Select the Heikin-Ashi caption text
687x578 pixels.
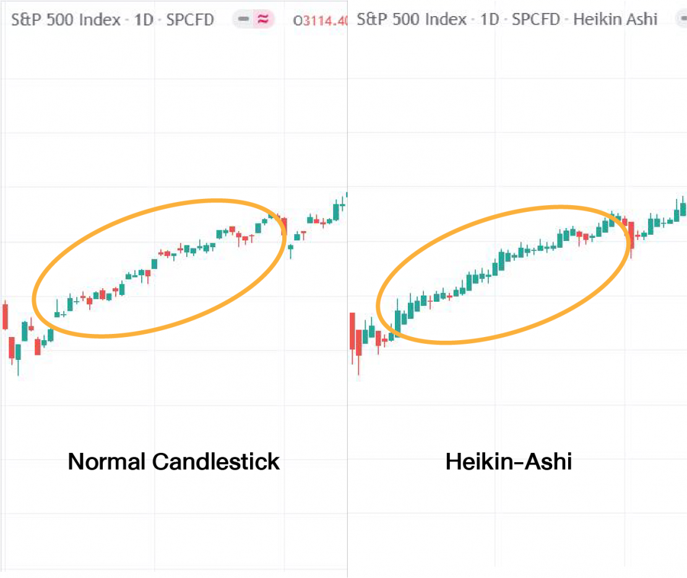point(509,462)
